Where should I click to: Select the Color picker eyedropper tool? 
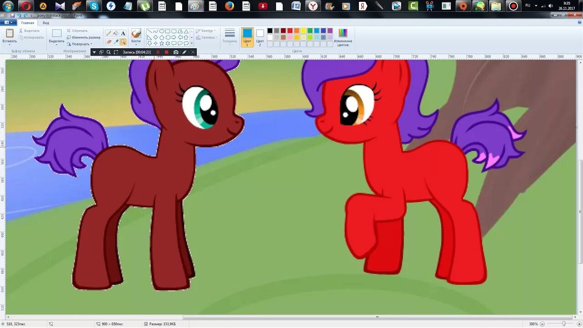[116, 41]
